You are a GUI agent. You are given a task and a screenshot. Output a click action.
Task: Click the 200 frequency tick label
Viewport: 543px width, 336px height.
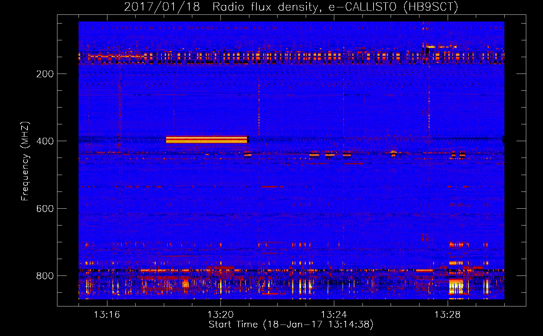tap(45, 74)
